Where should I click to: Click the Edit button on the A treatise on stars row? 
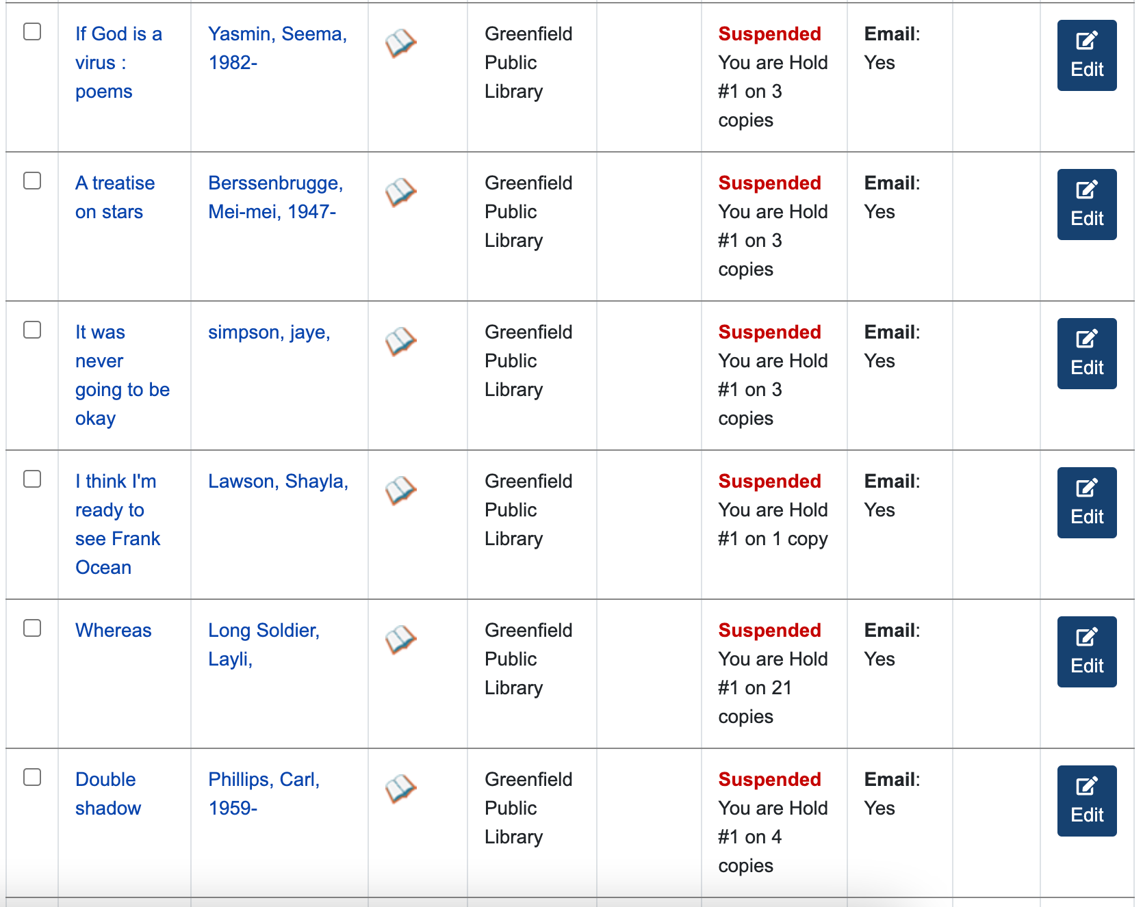1086,204
